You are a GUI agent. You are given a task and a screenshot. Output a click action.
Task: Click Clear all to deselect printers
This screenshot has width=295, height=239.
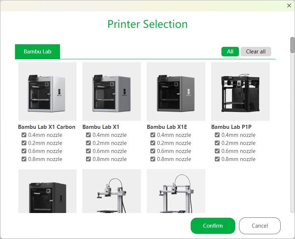click(x=255, y=52)
